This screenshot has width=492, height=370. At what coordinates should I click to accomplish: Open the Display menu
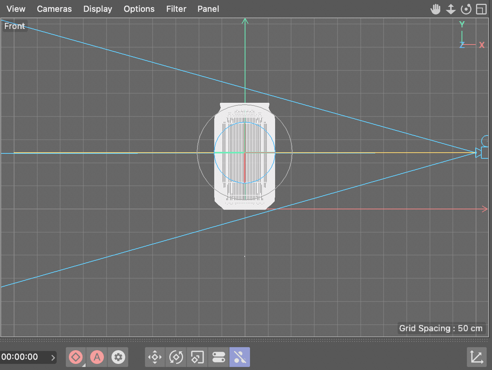[x=98, y=9]
